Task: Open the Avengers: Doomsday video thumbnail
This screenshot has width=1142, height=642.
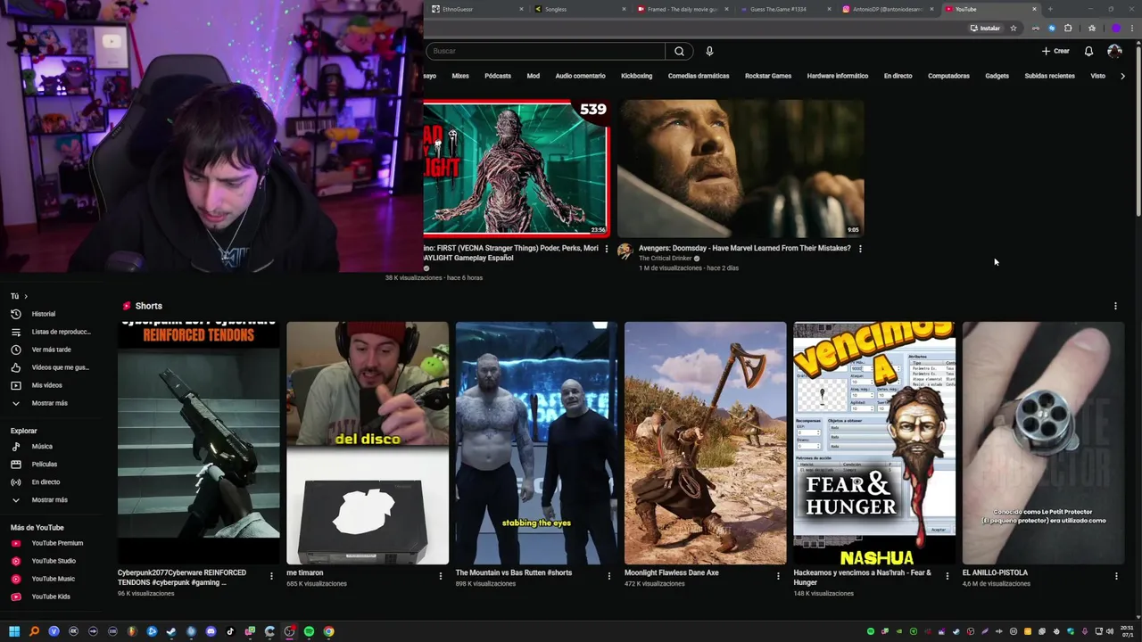Action: tap(741, 169)
